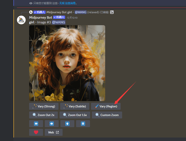The width and height of the screenshot is (186, 141).
Task: Pan the image right with the right arrow
Action: pyautogui.click(x=52, y=124)
